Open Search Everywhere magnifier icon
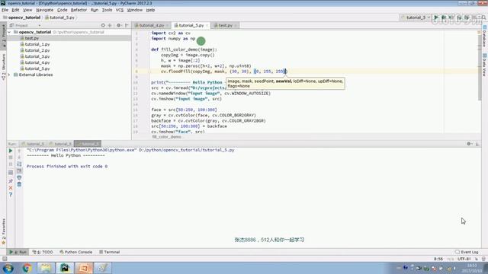The image size is (488, 274). [x=483, y=18]
